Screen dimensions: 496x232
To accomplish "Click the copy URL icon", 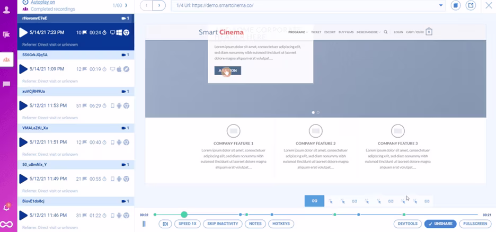I will [x=456, y=5].
